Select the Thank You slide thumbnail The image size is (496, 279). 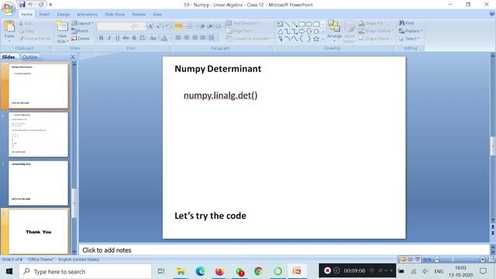click(38, 232)
